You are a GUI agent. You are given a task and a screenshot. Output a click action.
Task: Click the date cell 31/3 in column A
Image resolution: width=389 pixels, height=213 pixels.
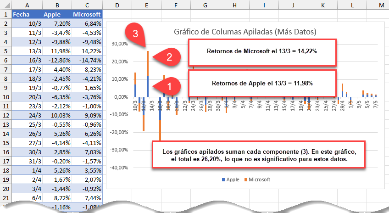pos(27,162)
